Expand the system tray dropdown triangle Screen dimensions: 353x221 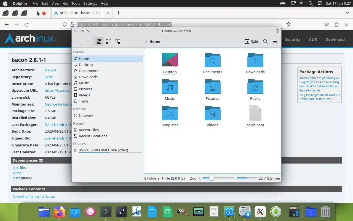click(x=301, y=3)
